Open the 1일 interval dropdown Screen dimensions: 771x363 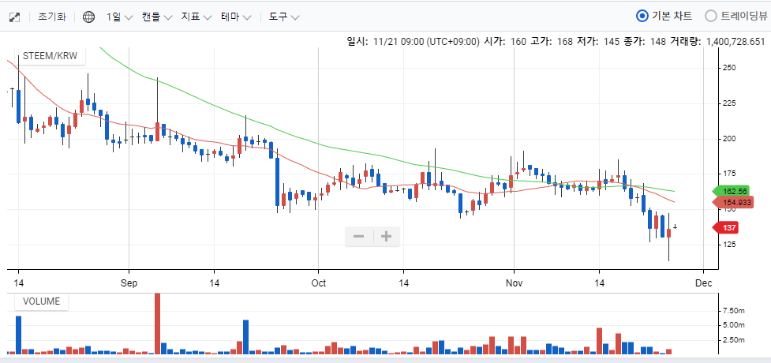119,17
